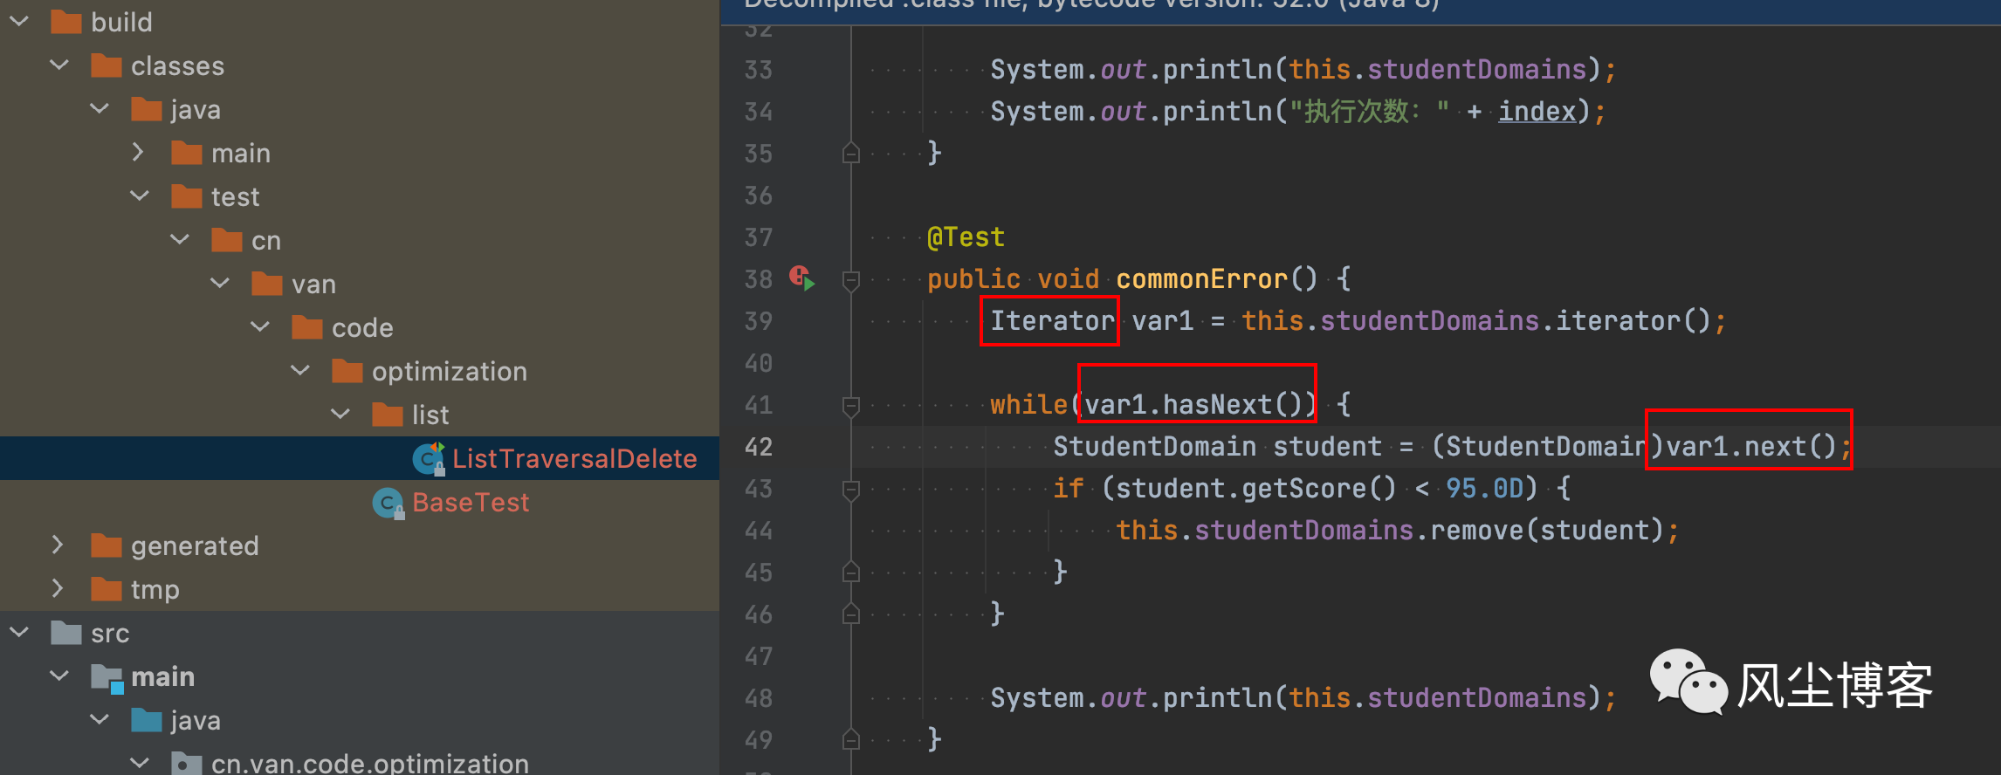Click the commonError method name
The width and height of the screenshot is (2001, 775).
click(1201, 279)
